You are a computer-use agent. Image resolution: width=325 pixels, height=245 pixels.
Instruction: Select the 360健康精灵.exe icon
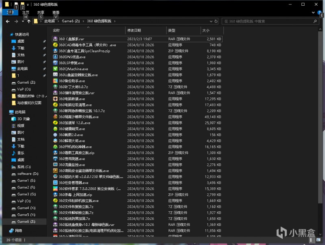[55, 129]
